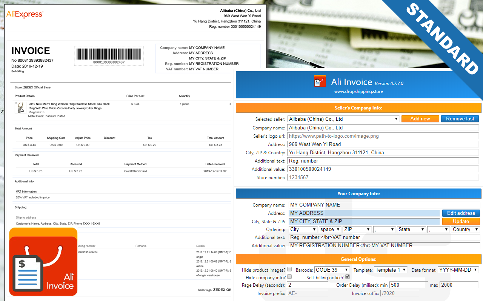Click the invoice icon in the blue header

click(320, 81)
